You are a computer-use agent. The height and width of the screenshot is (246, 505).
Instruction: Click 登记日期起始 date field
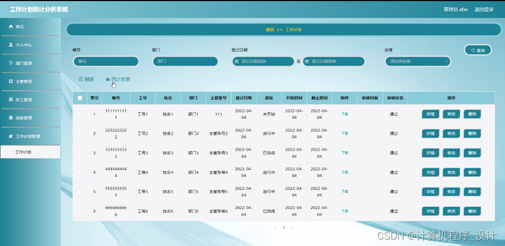[263, 61]
